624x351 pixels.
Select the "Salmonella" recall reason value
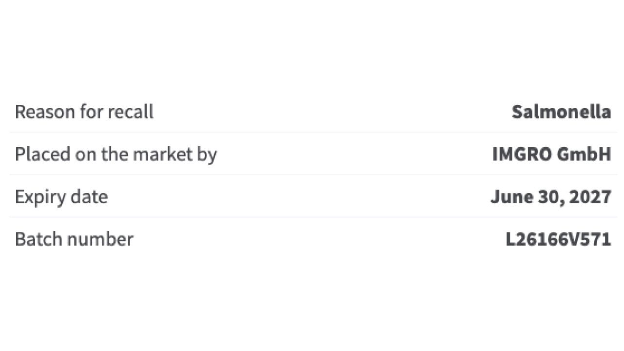(561, 112)
